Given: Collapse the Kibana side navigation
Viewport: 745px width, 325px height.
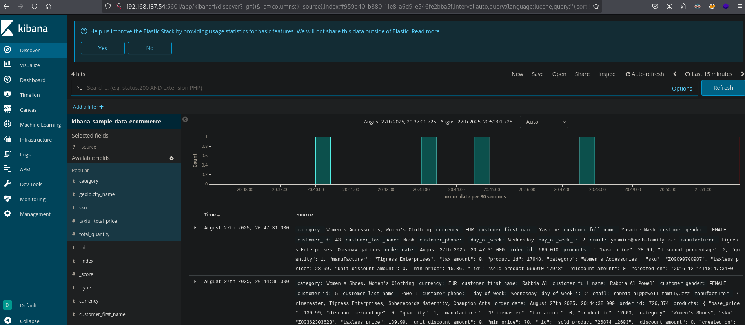Looking at the screenshot, I should pos(8,321).
